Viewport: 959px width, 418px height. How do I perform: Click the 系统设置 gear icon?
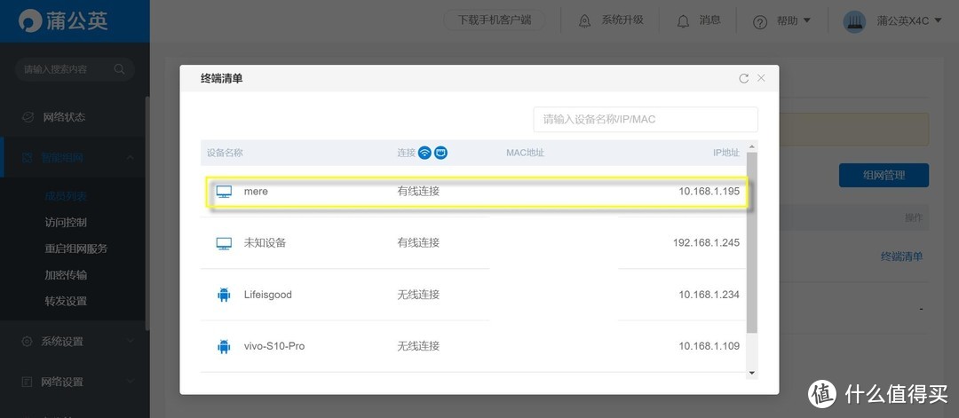[x=27, y=342]
